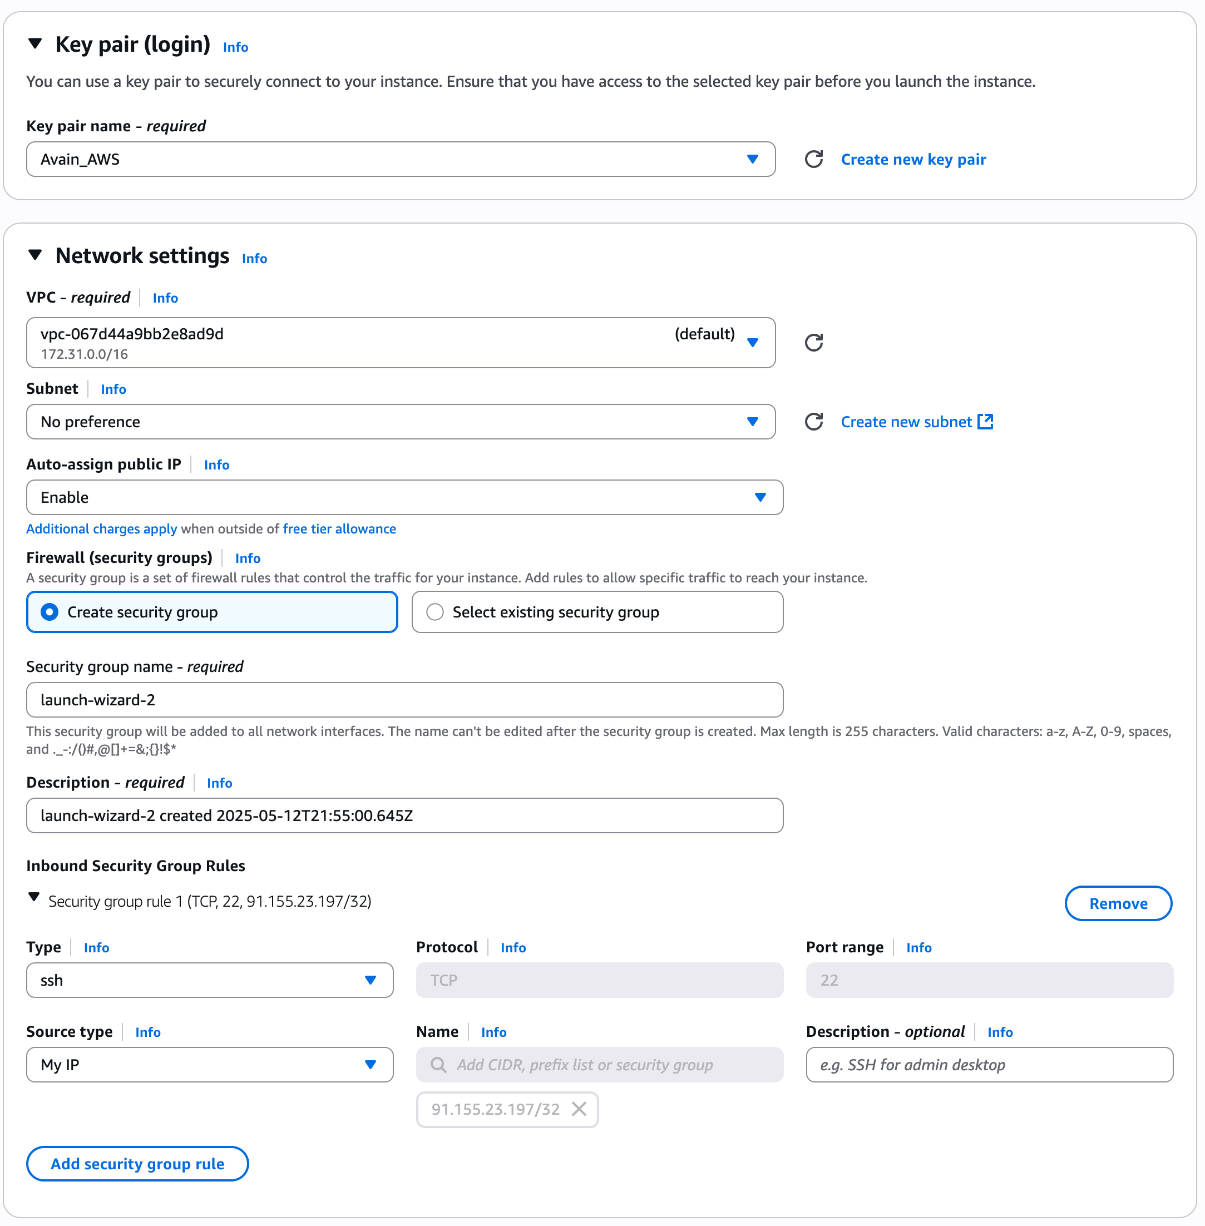Collapse Security group rule 1 details
The width and height of the screenshot is (1205, 1226).
[x=34, y=897]
